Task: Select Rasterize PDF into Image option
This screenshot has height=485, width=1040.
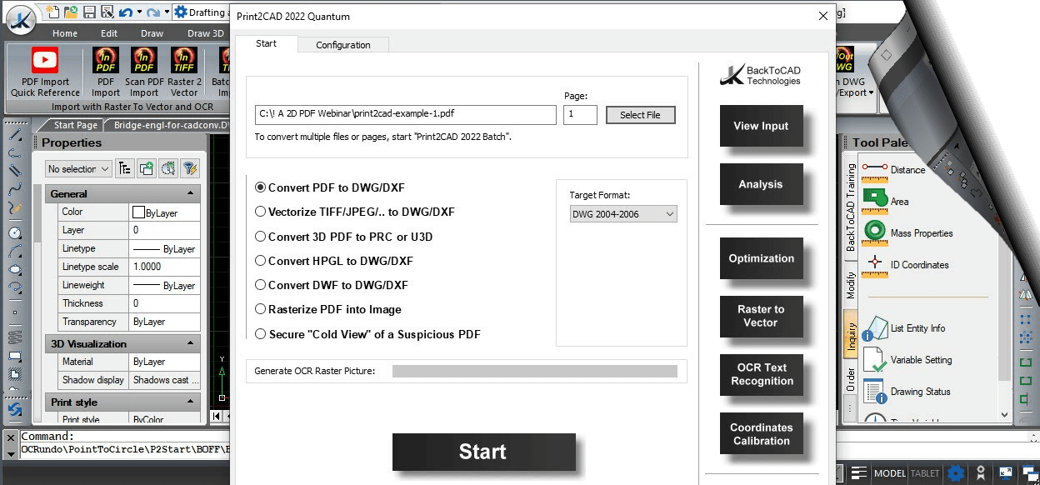Action: [x=328, y=309]
